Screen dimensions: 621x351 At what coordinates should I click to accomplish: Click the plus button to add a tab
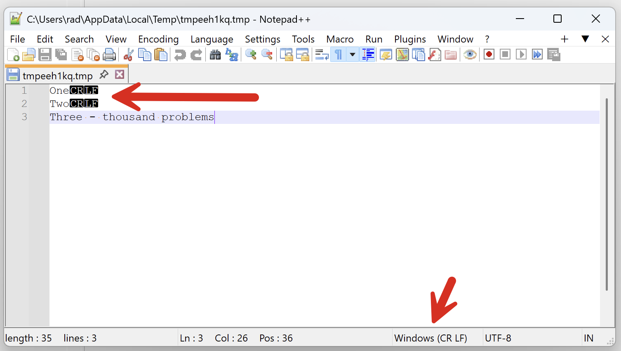564,39
